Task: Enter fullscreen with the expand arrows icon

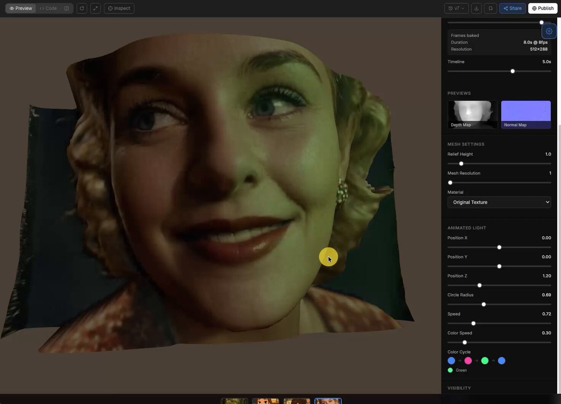Action: coord(95,8)
